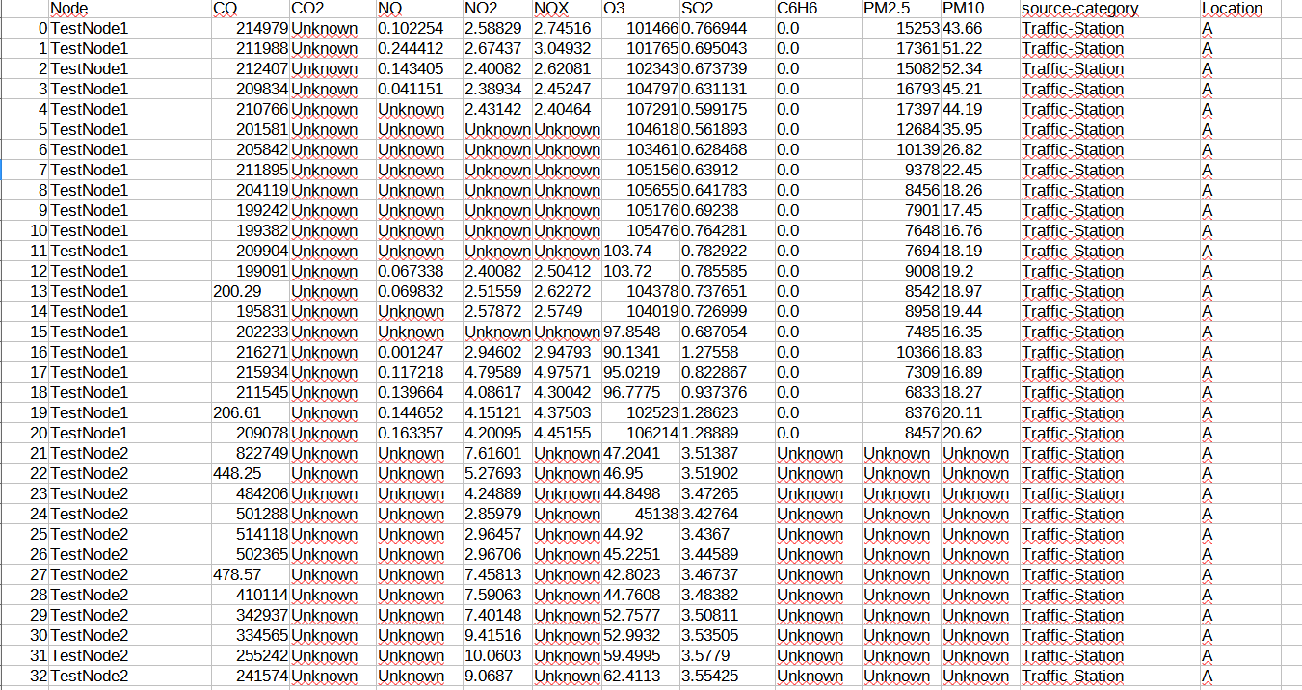Click NOX cell 4.97571

567,373
